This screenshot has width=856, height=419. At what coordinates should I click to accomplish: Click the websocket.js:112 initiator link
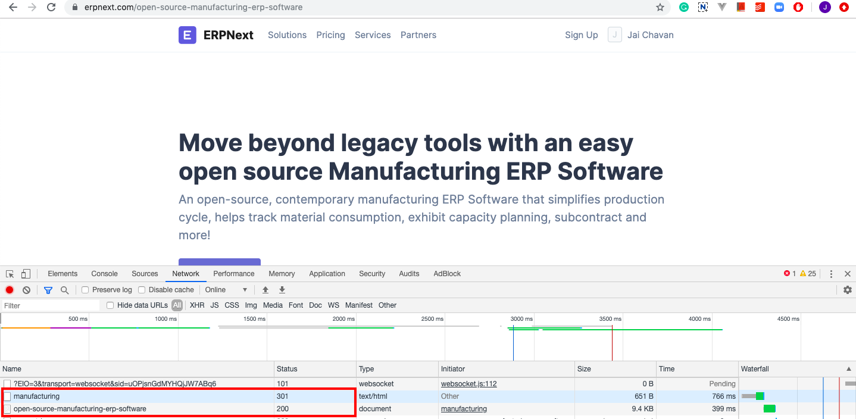[x=468, y=384]
